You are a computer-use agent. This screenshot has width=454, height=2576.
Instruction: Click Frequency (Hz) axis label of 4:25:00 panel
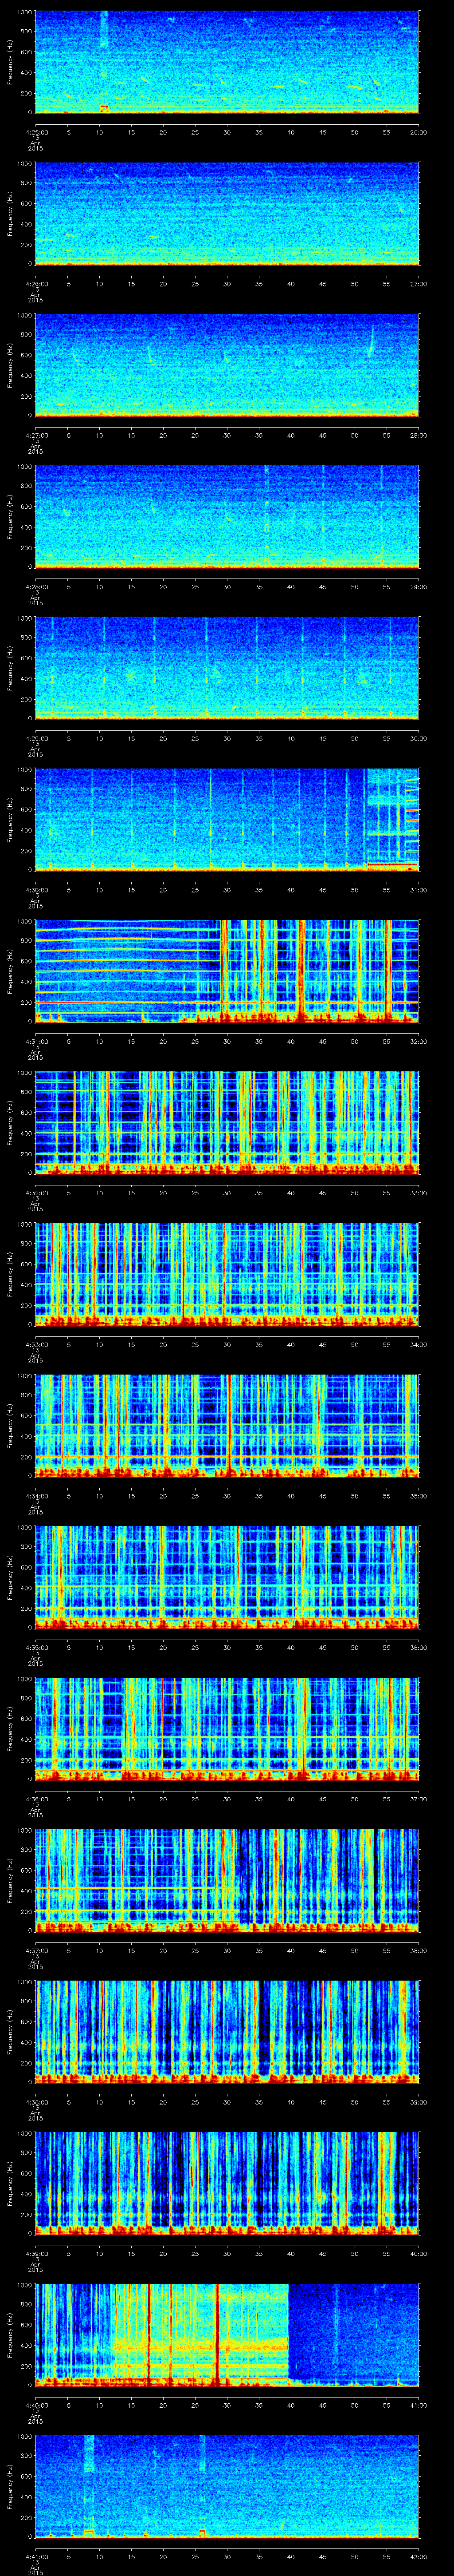coord(10,62)
